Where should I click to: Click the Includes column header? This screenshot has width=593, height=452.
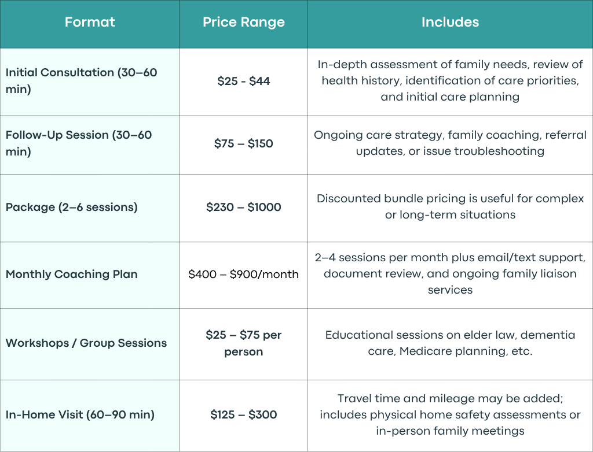(x=450, y=23)
